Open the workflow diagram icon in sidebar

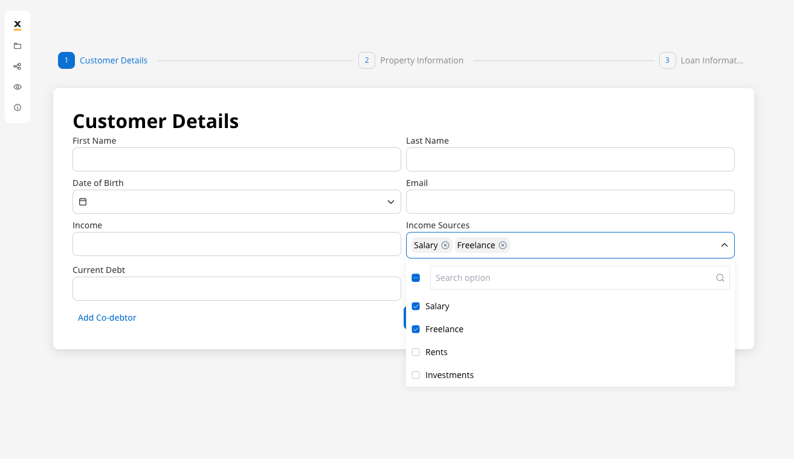click(x=18, y=66)
